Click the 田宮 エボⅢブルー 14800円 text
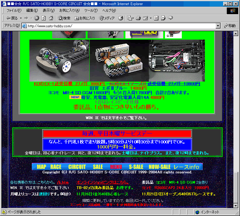 pos(118,88)
